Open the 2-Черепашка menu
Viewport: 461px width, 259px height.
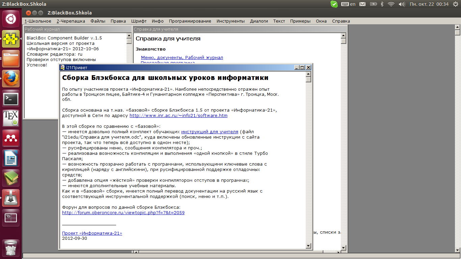[71, 21]
